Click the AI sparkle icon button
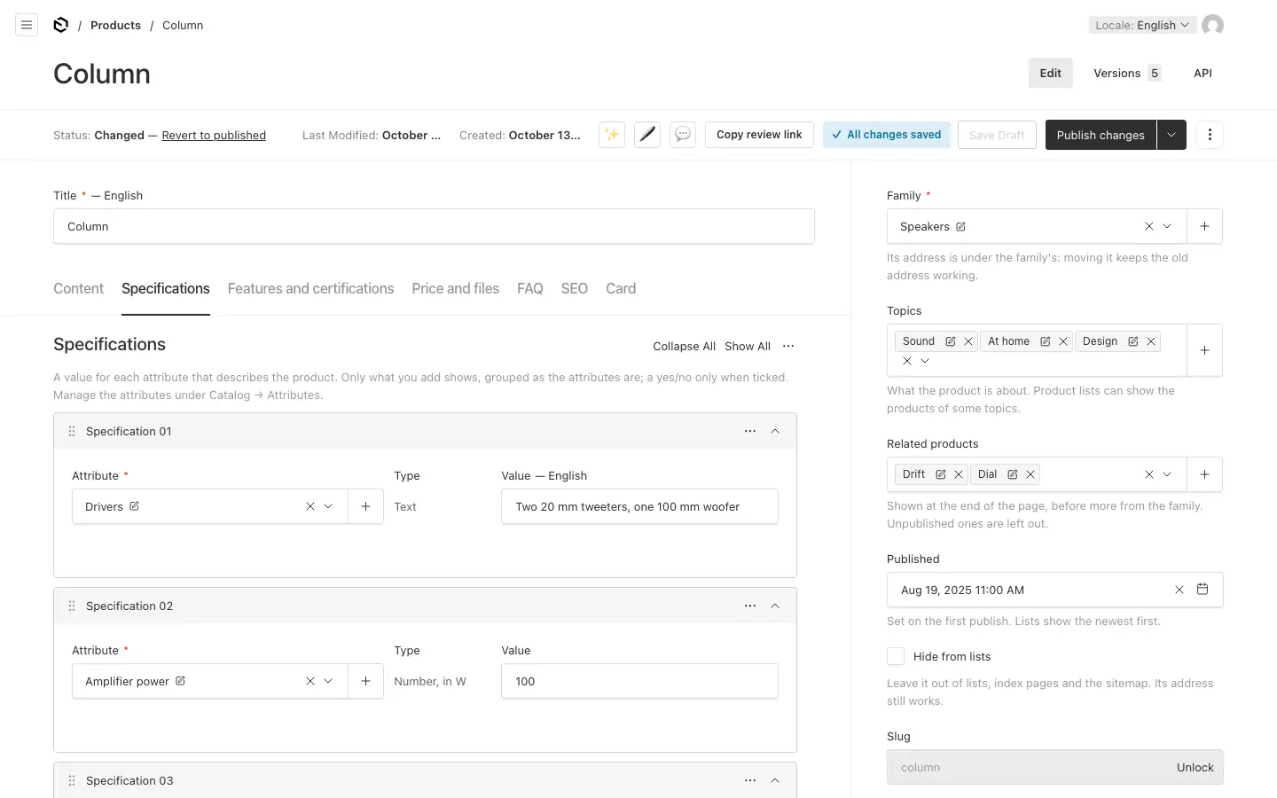The width and height of the screenshot is (1277, 798). [612, 135]
